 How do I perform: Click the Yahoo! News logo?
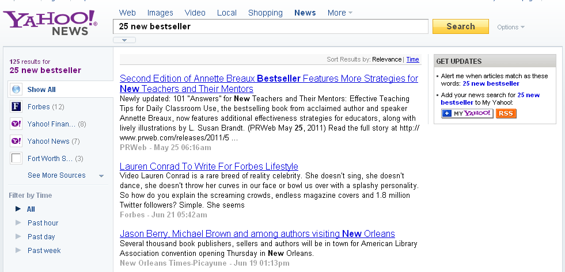click(50, 23)
